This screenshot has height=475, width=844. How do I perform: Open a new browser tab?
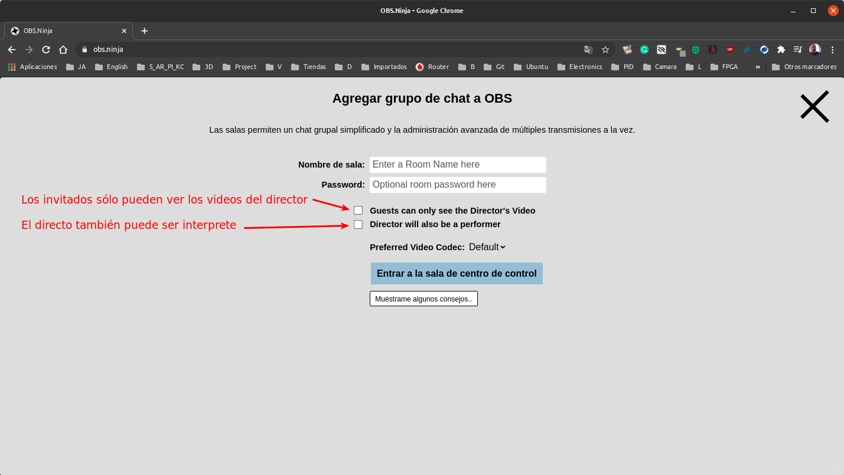pos(144,31)
